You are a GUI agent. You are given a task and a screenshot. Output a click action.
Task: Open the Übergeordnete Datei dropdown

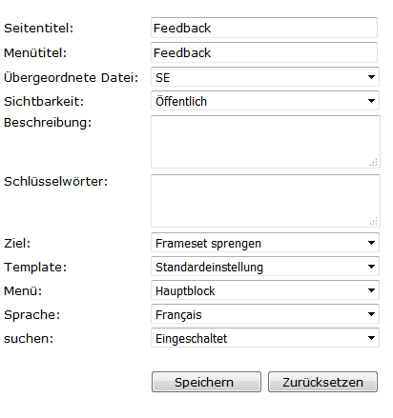coord(265,77)
